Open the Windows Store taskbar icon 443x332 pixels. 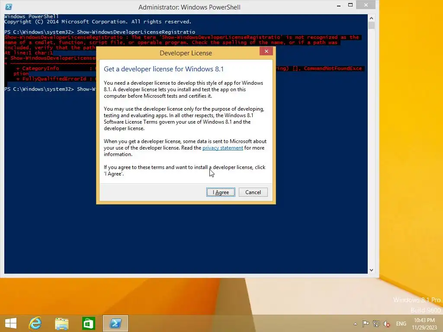coord(88,323)
